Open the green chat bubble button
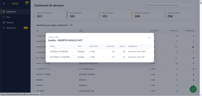 193,89
